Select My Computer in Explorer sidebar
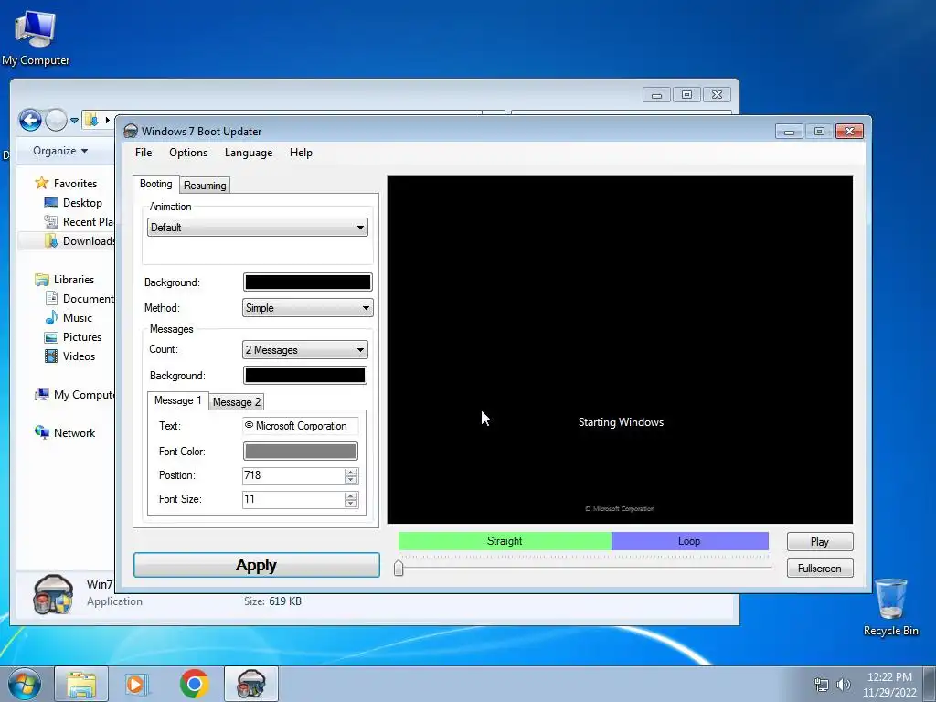936x702 pixels. coord(75,395)
